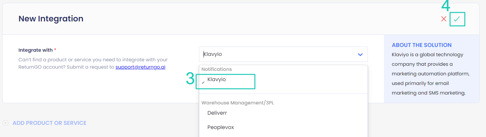Click the Klaviyo description paragraph

point(431,74)
